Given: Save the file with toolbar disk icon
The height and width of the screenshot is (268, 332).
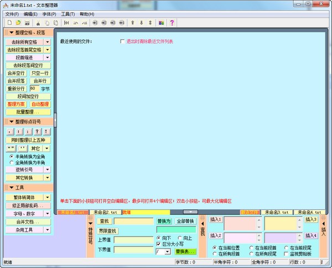Looking at the screenshot, I should coord(27,23).
